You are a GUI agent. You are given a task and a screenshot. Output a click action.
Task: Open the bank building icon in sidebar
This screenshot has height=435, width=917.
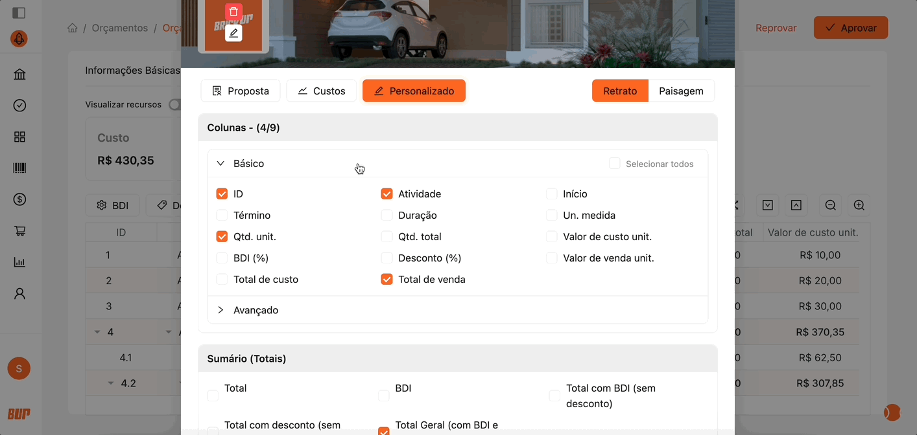[x=19, y=74]
